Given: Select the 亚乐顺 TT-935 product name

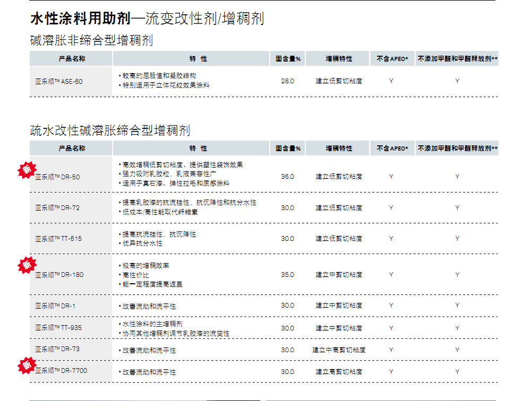Looking at the screenshot, I should 58,328.
